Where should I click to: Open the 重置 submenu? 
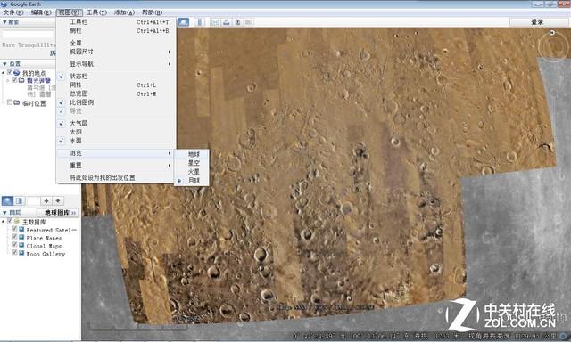coord(116,166)
